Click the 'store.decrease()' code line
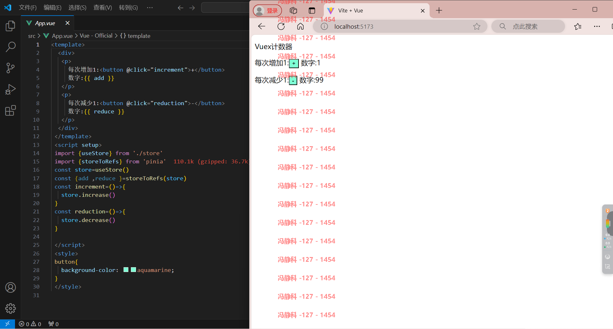 coord(88,220)
